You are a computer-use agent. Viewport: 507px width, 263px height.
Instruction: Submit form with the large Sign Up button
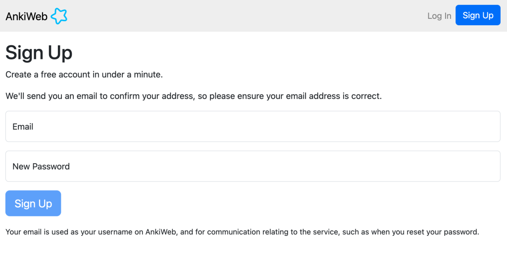33,203
